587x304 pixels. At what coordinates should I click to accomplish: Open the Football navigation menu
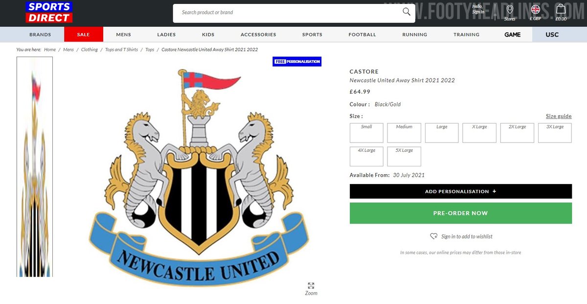[x=362, y=35]
